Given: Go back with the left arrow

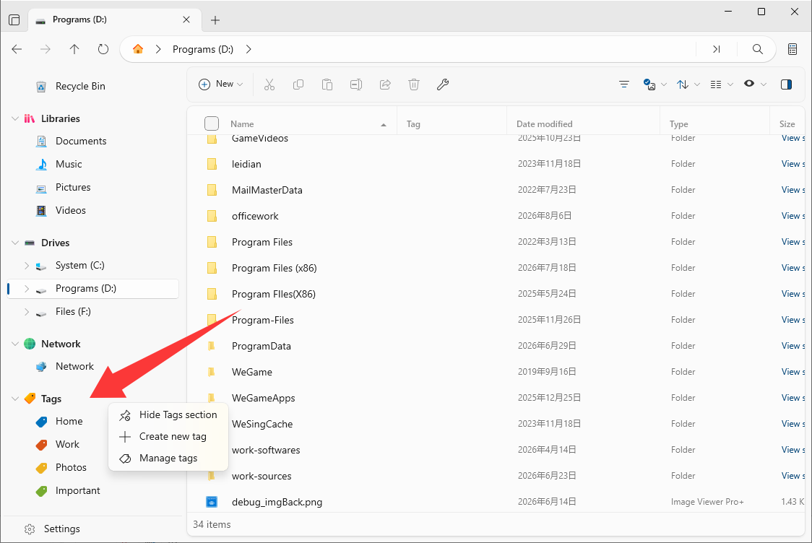Looking at the screenshot, I should pyautogui.click(x=17, y=49).
